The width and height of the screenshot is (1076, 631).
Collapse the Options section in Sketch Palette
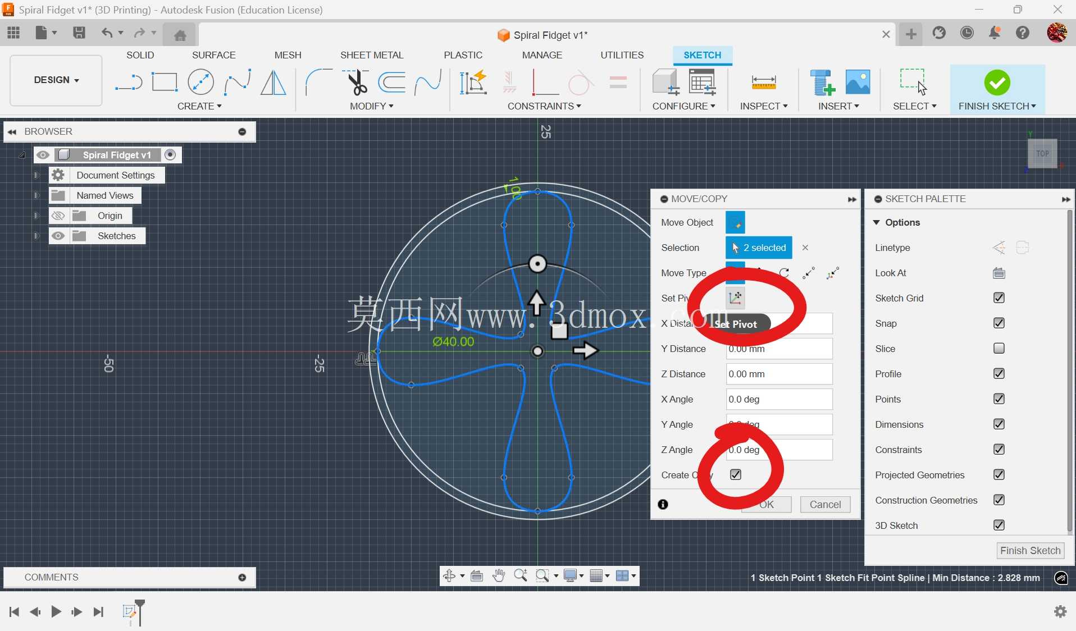point(876,222)
